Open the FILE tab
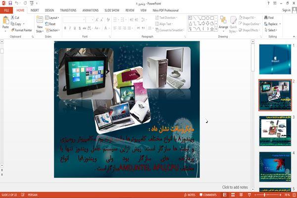This screenshot has height=198, width=297. pos(6,10)
